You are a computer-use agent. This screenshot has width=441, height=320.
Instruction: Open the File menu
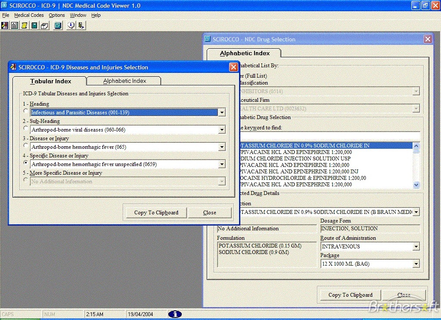pyautogui.click(x=6, y=15)
